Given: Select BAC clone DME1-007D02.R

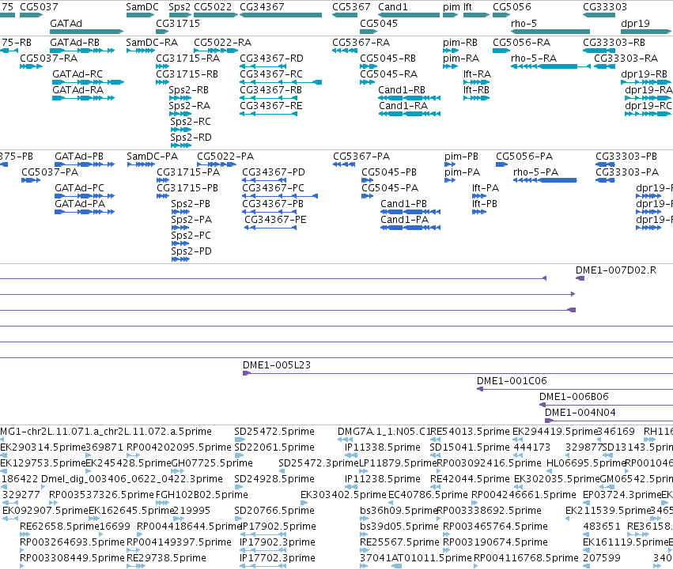Looking at the screenshot, I should (x=580, y=278).
